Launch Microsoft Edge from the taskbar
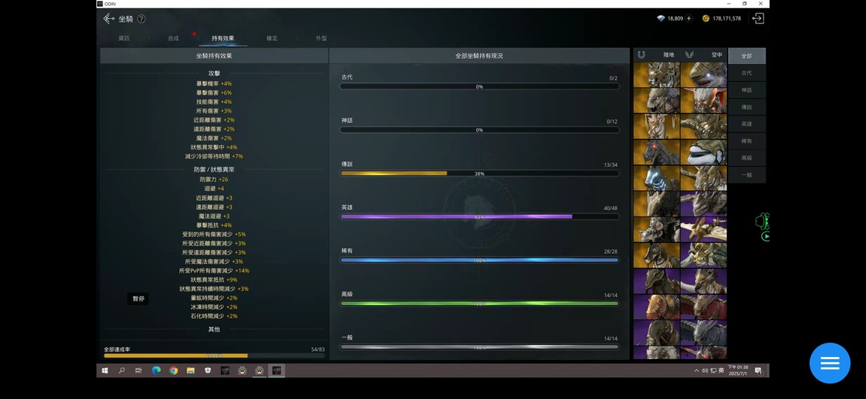Image resolution: width=866 pixels, height=399 pixels. (x=157, y=370)
